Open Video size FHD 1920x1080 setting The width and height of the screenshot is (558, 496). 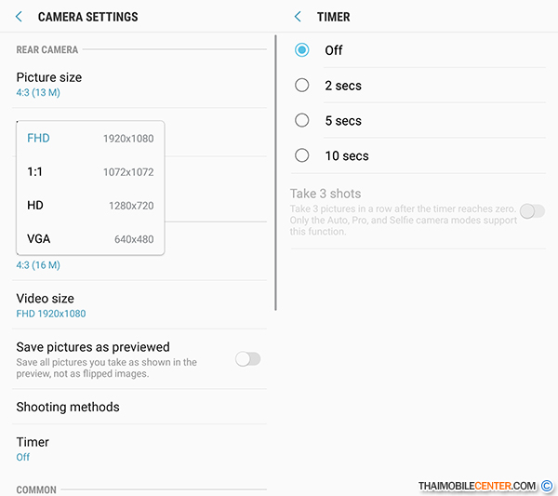(x=139, y=305)
